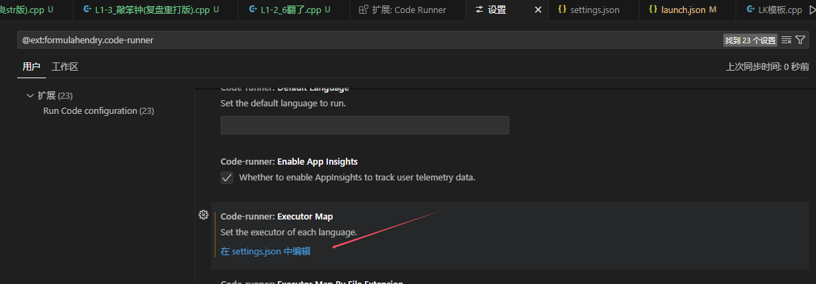Viewport: 816px width, 284px height.
Task: Click the extension icon on Code Runner tab
Action: tap(364, 10)
